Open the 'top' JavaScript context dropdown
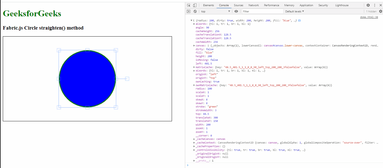The height and width of the screenshot is (168, 383). [216, 11]
